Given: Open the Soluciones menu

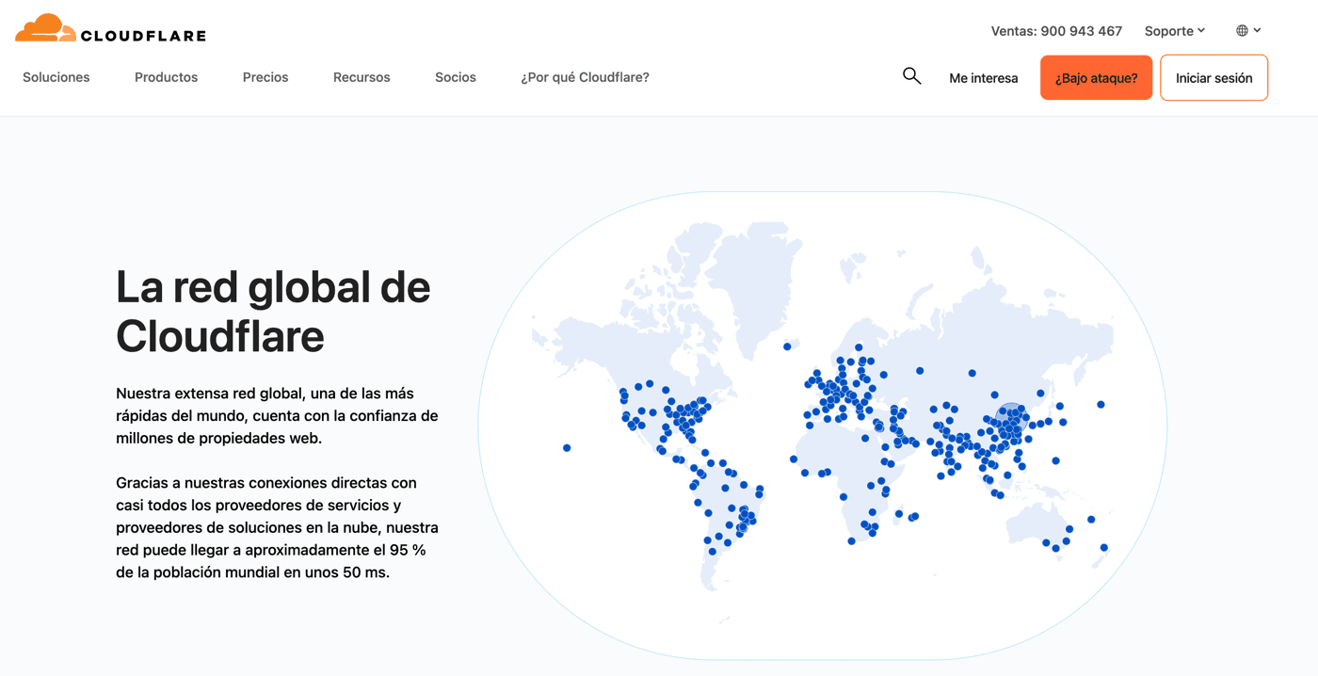Looking at the screenshot, I should coord(56,77).
